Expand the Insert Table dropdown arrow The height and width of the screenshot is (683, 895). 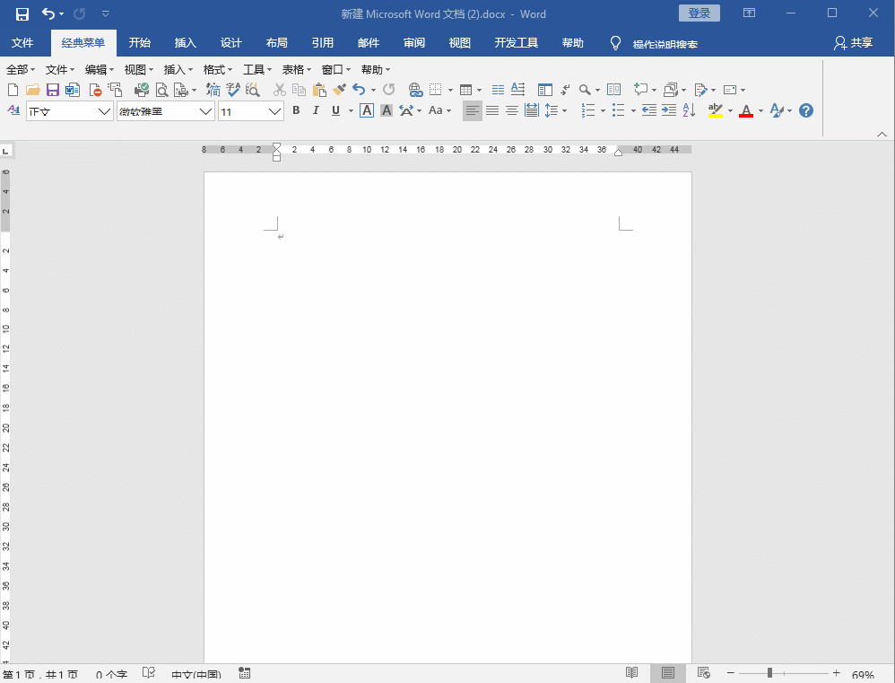click(479, 91)
